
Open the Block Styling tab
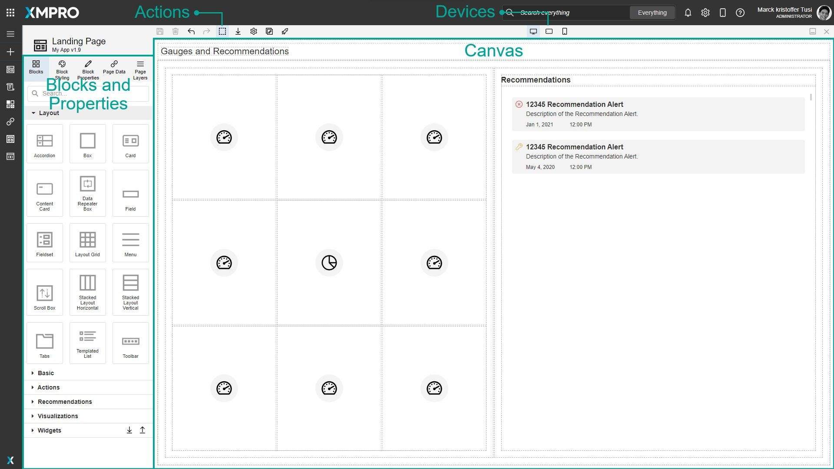[62, 69]
